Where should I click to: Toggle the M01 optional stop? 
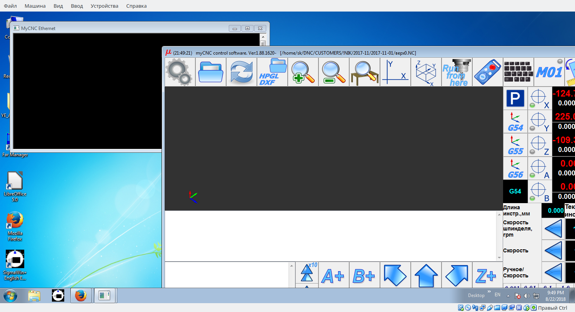[549, 72]
